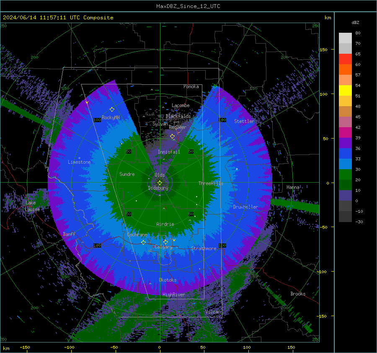Click the Limestone label
The image size is (377, 353).
[x=79, y=162]
